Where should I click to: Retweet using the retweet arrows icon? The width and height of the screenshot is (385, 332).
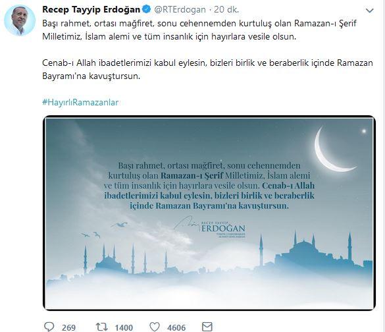101,327
